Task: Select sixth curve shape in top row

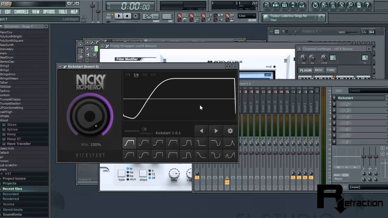Action: pos(201,143)
